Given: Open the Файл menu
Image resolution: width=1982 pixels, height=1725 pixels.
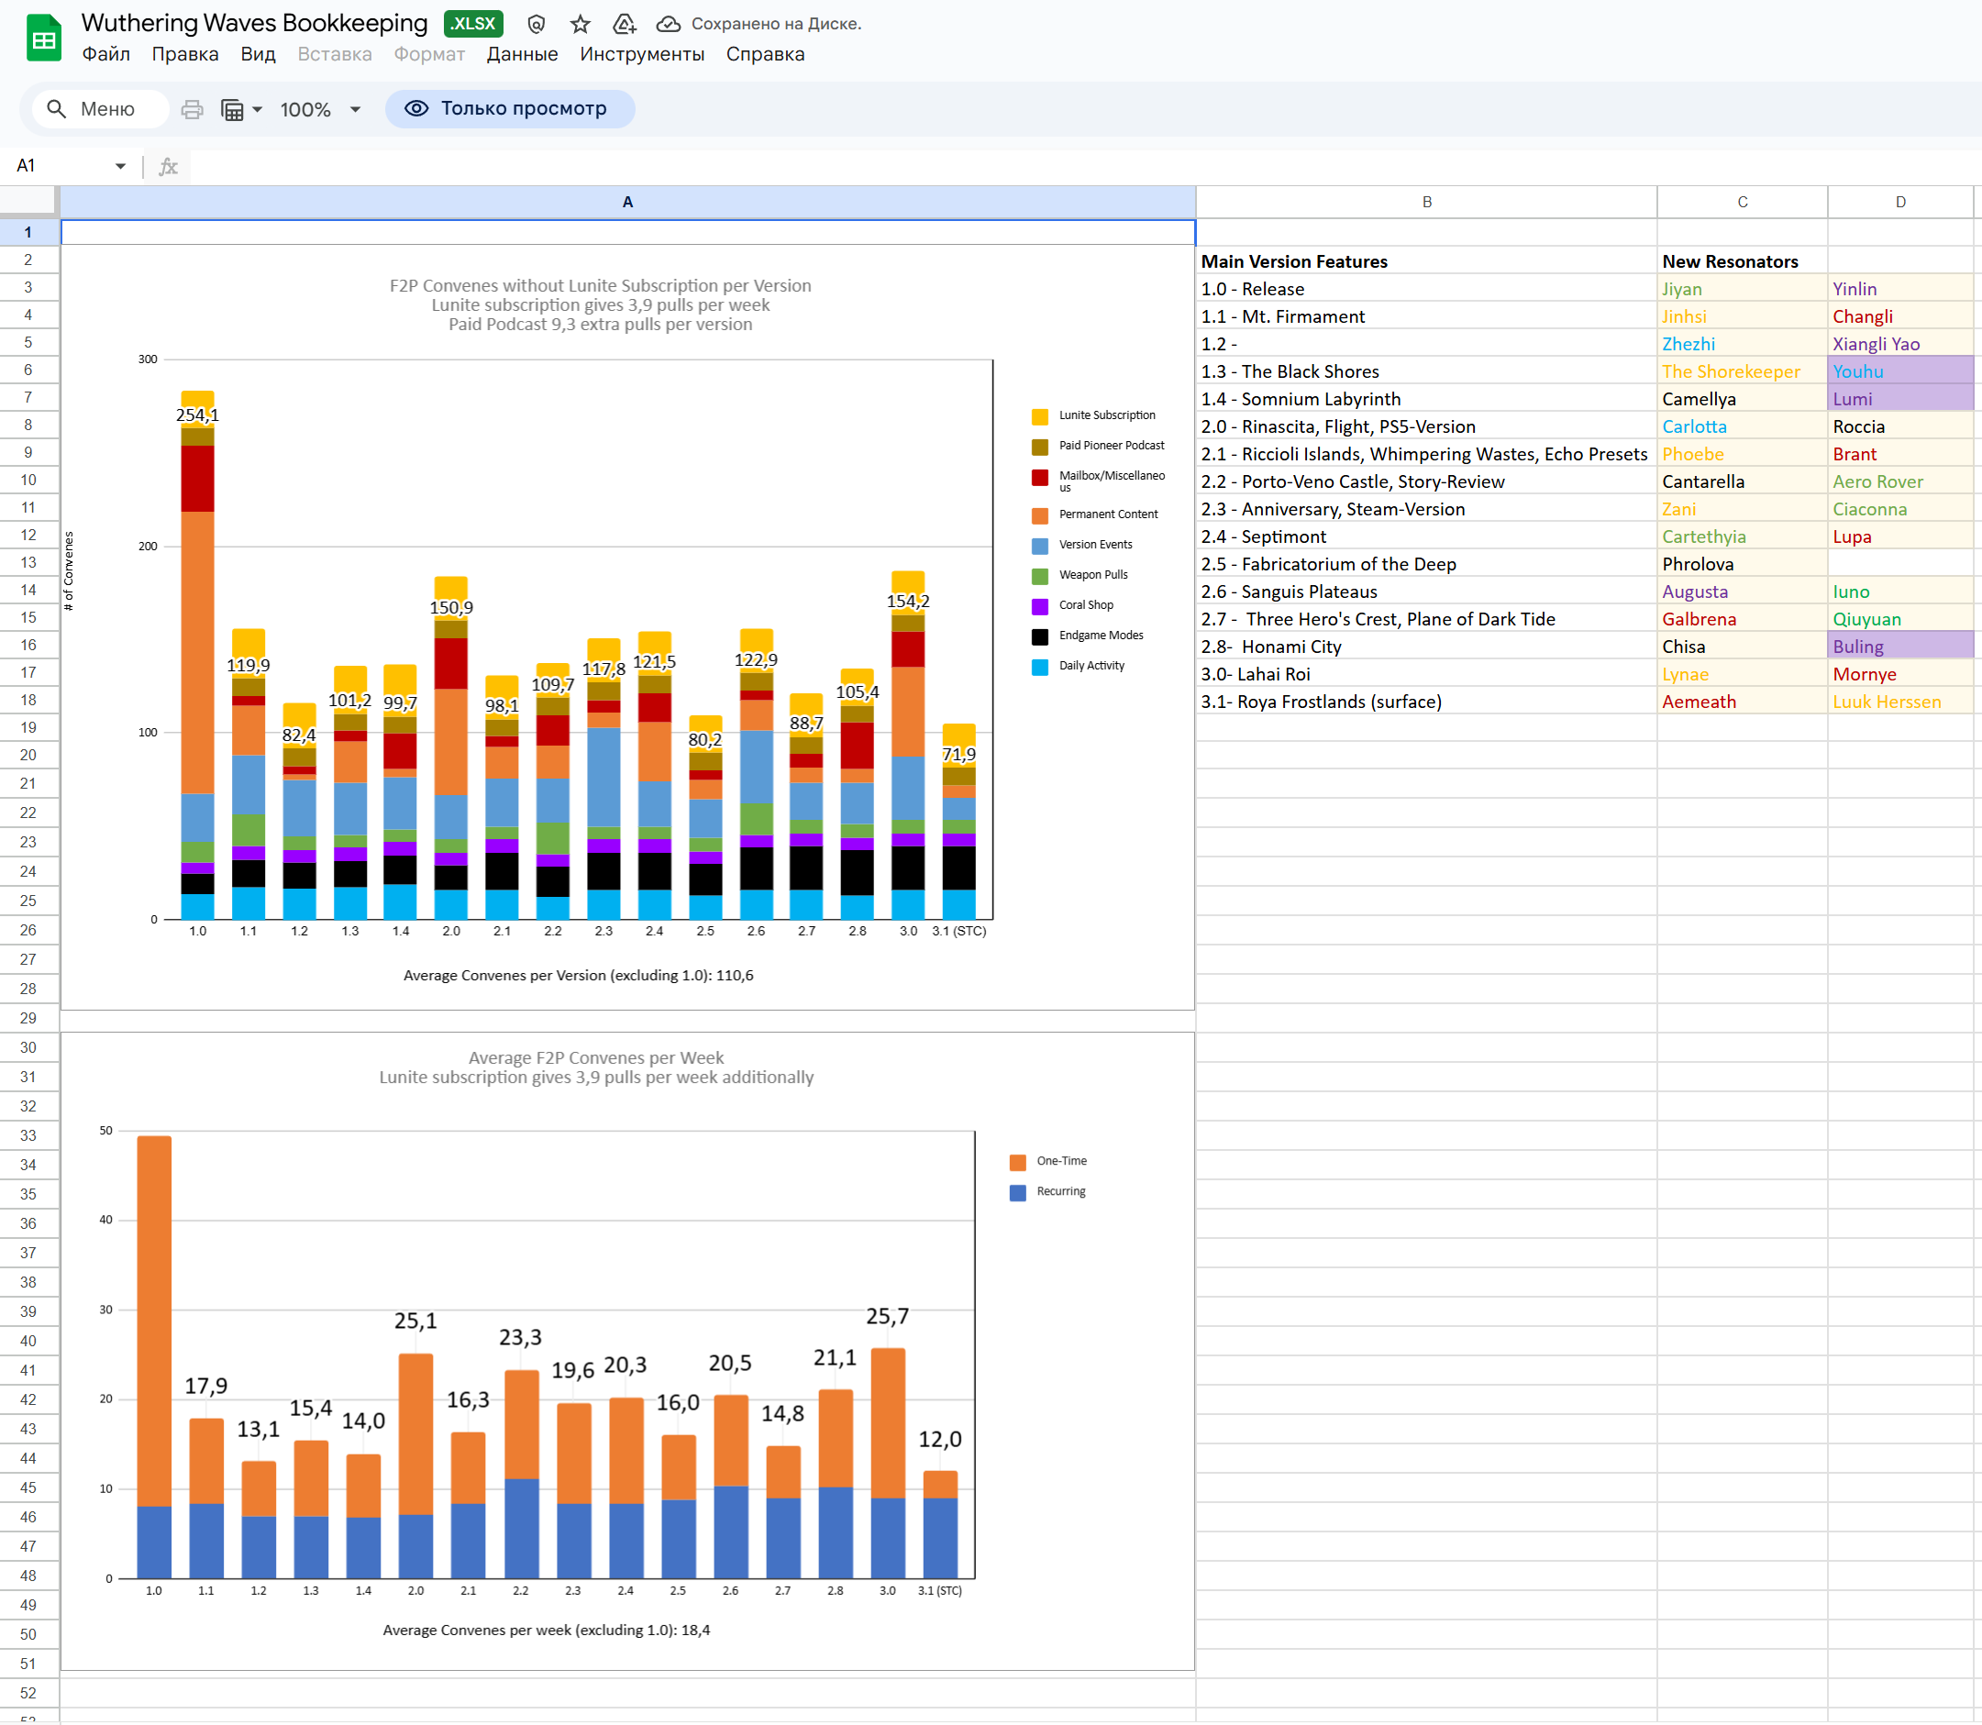Looking at the screenshot, I should (105, 55).
